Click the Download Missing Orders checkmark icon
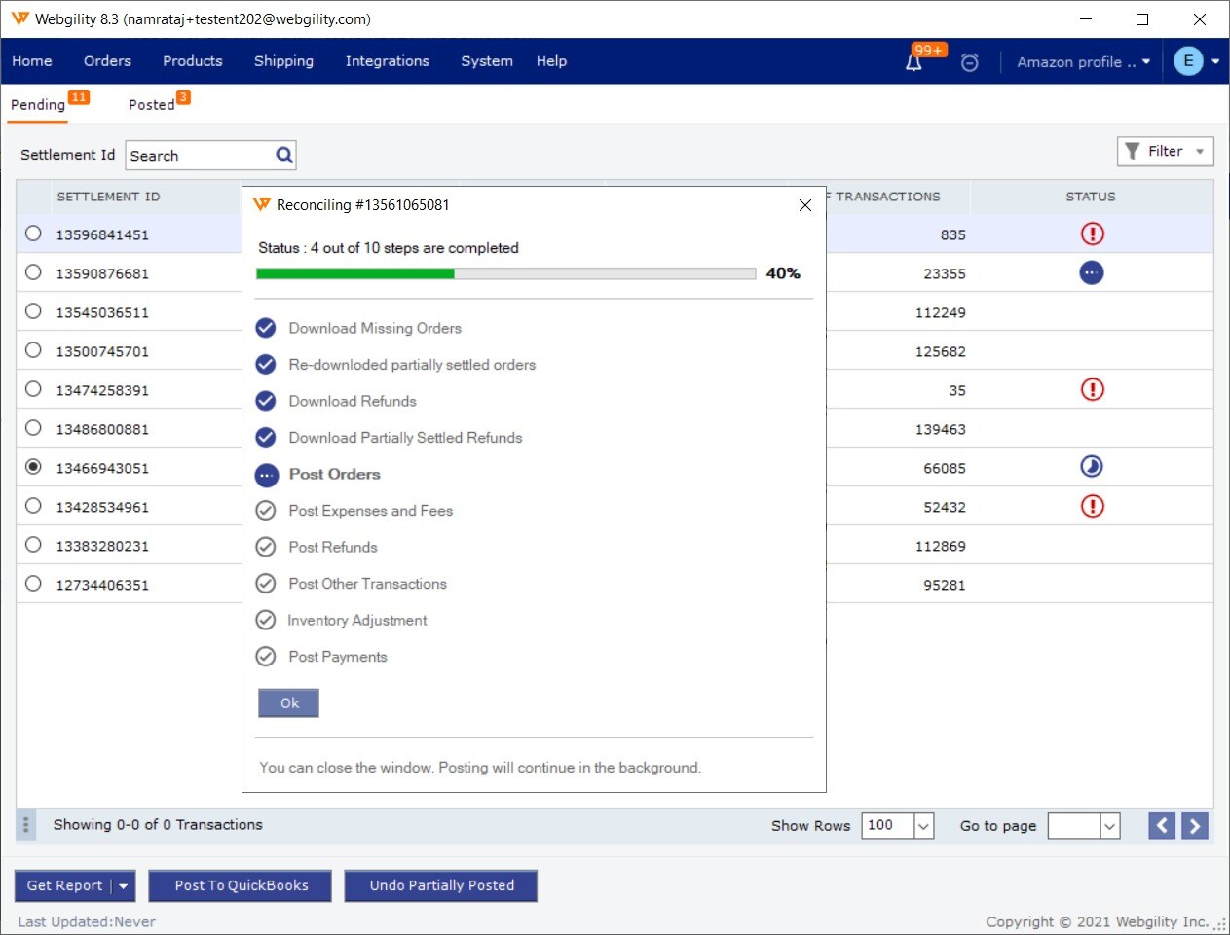 point(265,328)
